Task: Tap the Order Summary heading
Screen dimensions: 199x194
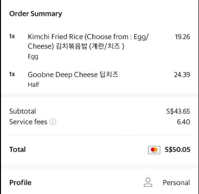Action: coord(36,14)
